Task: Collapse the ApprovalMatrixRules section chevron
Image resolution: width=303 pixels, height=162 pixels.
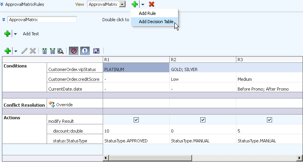Action: tap(2, 4)
